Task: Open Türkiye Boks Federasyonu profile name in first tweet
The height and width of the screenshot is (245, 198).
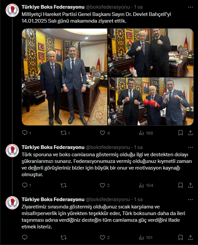Action: tap(53, 7)
